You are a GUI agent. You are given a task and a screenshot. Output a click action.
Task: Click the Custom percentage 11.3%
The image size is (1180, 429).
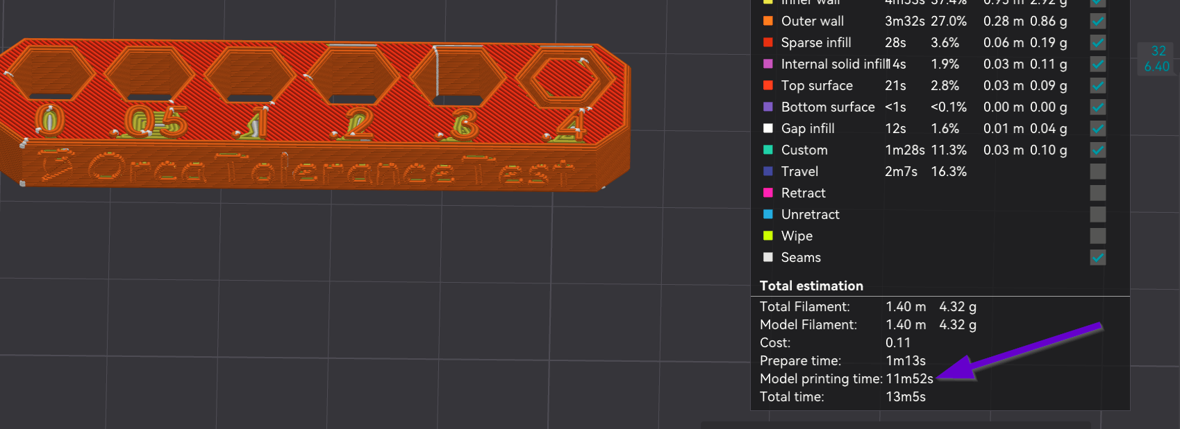pos(949,150)
